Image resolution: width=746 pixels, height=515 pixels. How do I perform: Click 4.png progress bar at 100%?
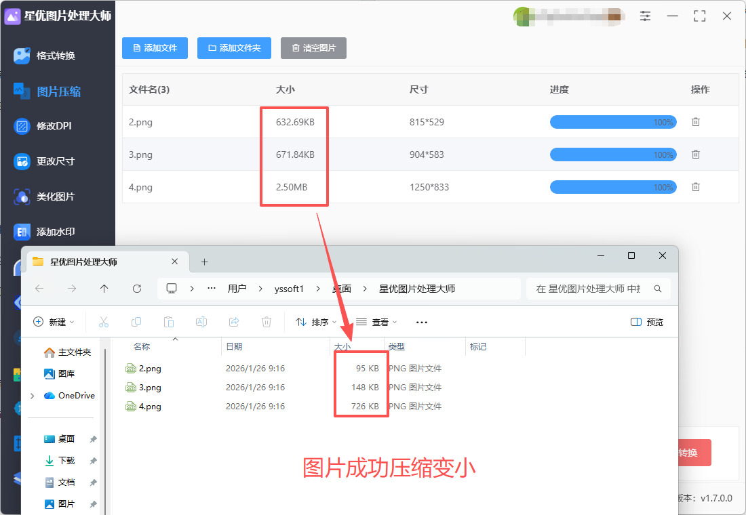tap(613, 187)
